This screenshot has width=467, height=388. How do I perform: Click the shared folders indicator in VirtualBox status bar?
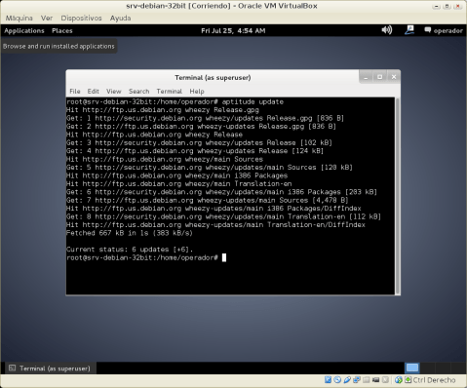click(x=367, y=379)
